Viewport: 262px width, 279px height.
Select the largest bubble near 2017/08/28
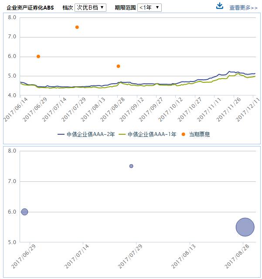(x=245, y=227)
